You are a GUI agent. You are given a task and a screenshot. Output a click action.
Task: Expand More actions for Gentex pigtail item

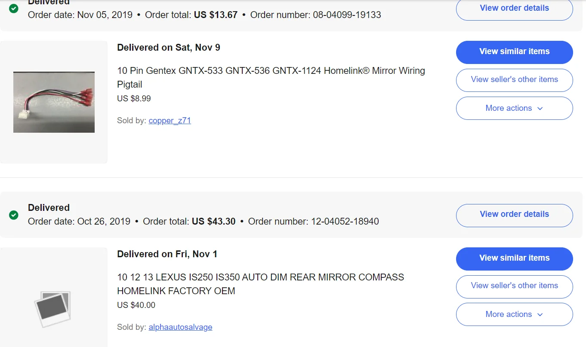[x=514, y=108]
